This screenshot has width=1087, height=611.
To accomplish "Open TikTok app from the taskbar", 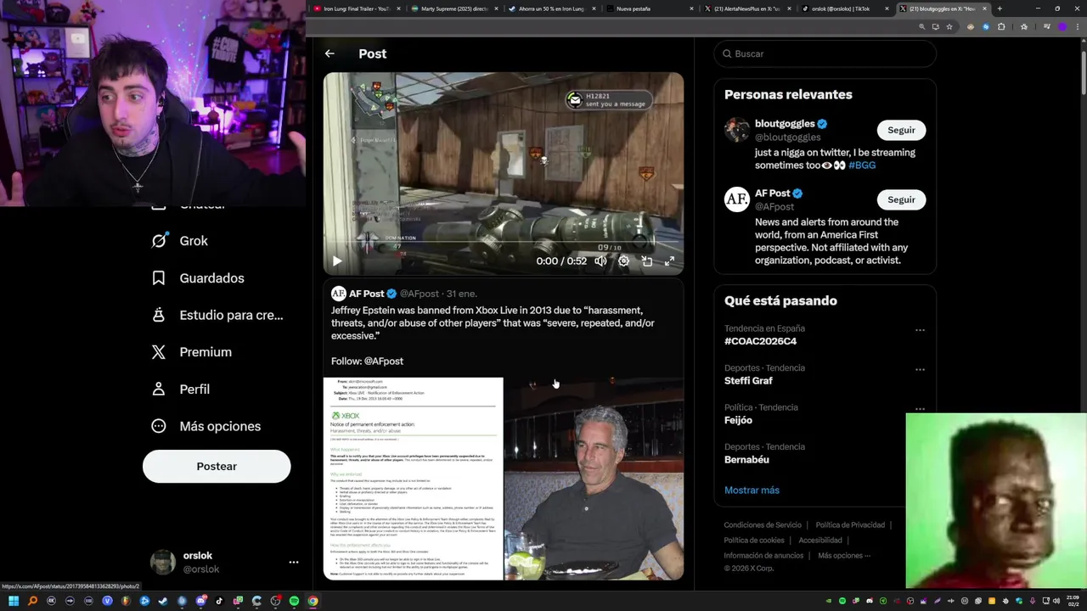I will [x=219, y=602].
